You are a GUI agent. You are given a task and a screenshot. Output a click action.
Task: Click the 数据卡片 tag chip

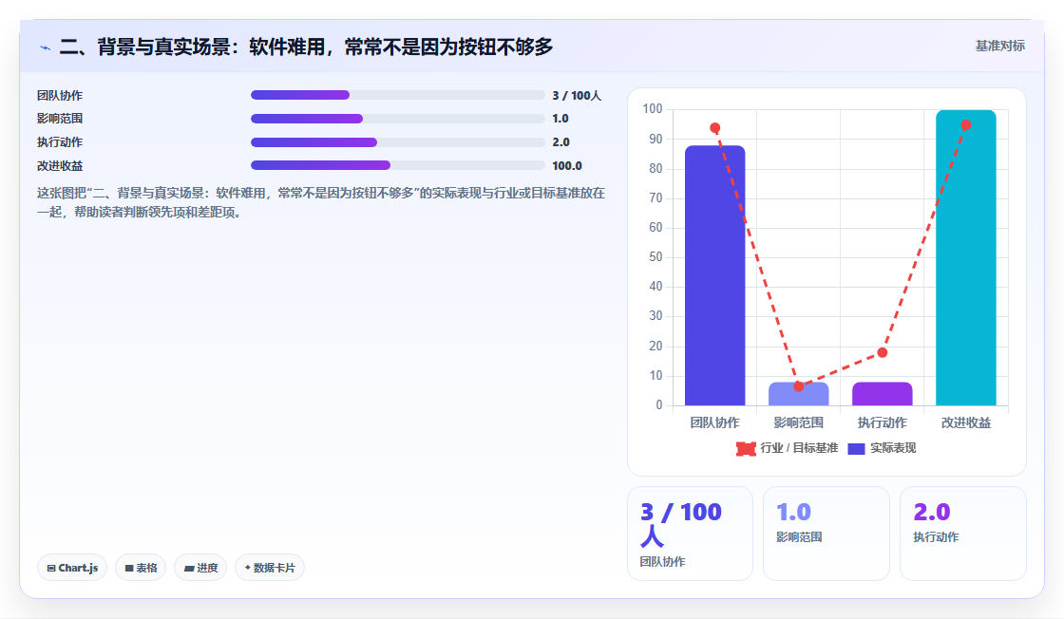(270, 568)
